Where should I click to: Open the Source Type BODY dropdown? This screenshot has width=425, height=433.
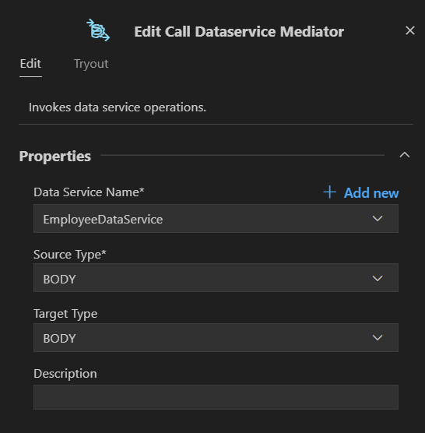pyautogui.click(x=216, y=278)
